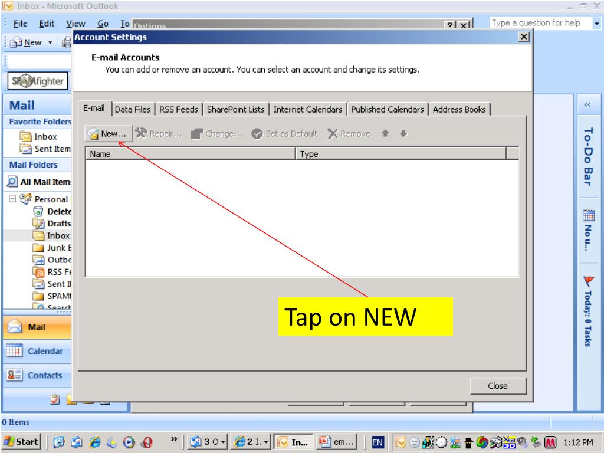
Task: Click the Mail Folders header
Action: click(38, 165)
